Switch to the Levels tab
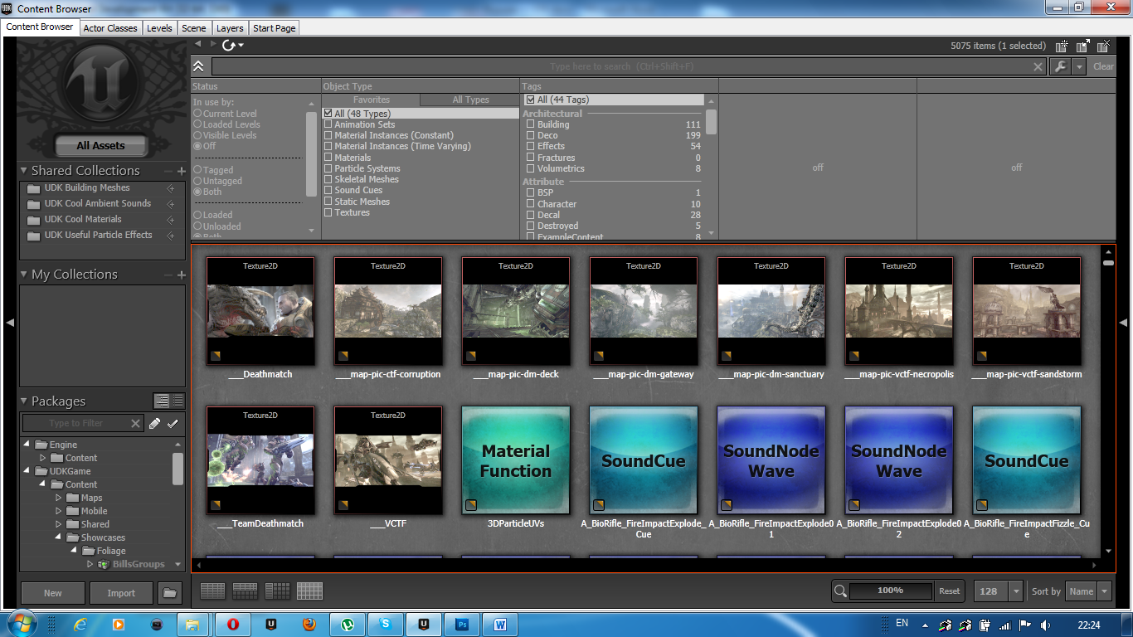 [159, 28]
